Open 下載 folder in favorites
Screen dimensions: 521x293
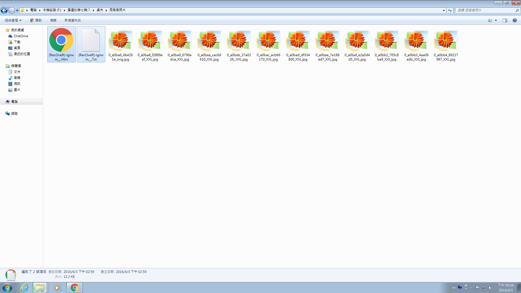click(17, 42)
